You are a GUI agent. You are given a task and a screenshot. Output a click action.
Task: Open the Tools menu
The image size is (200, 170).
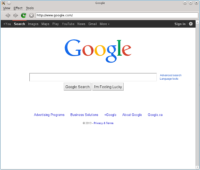click(x=30, y=8)
